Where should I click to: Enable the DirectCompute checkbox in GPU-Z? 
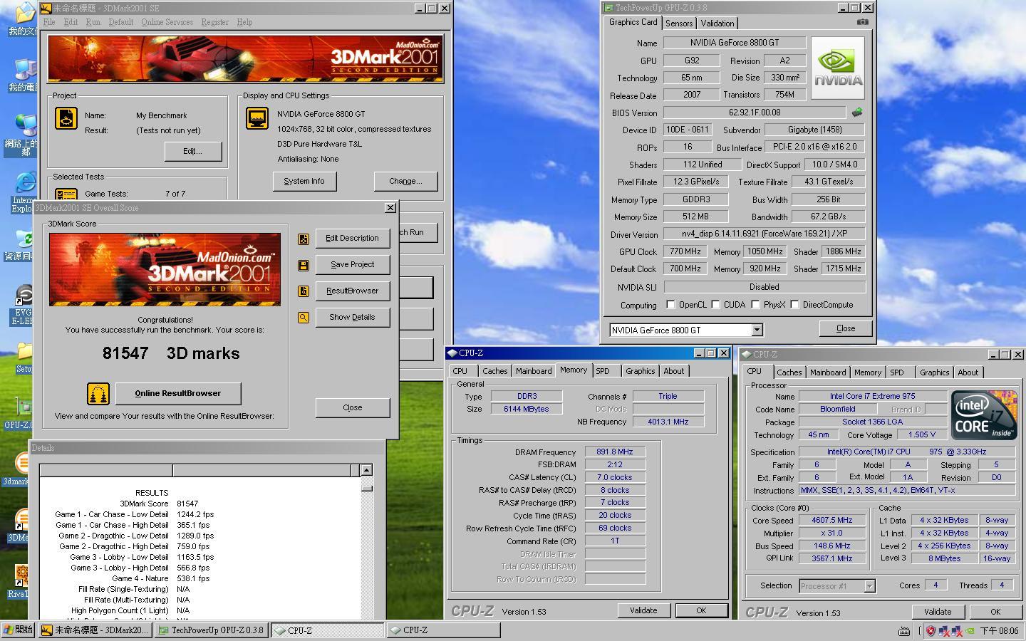(794, 305)
